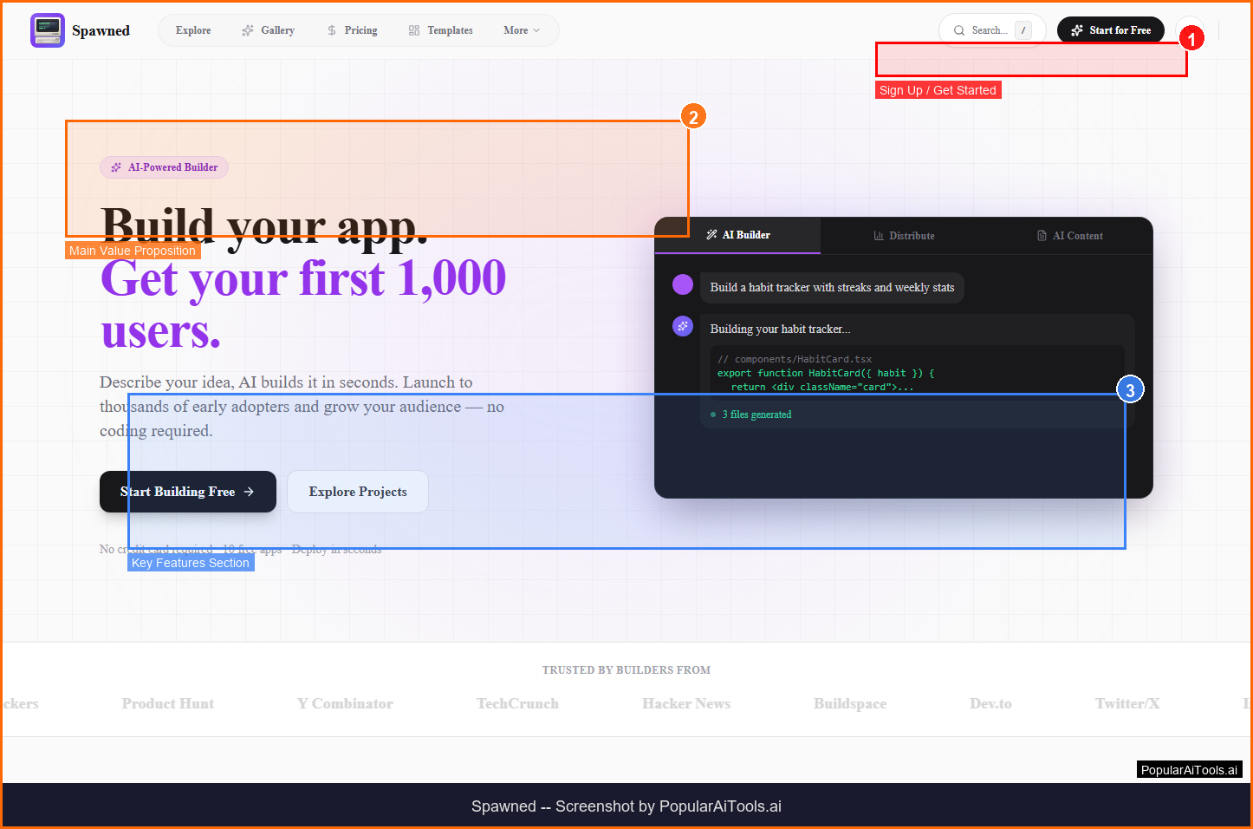This screenshot has height=829, width=1253.
Task: Click the Product Hunt logo text
Action: coord(168,703)
